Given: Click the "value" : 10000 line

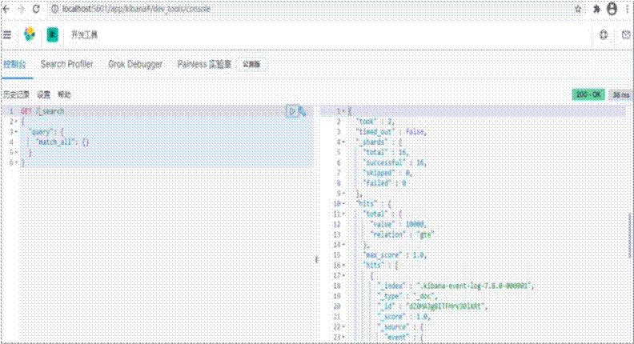Looking at the screenshot, I should click(x=399, y=224).
